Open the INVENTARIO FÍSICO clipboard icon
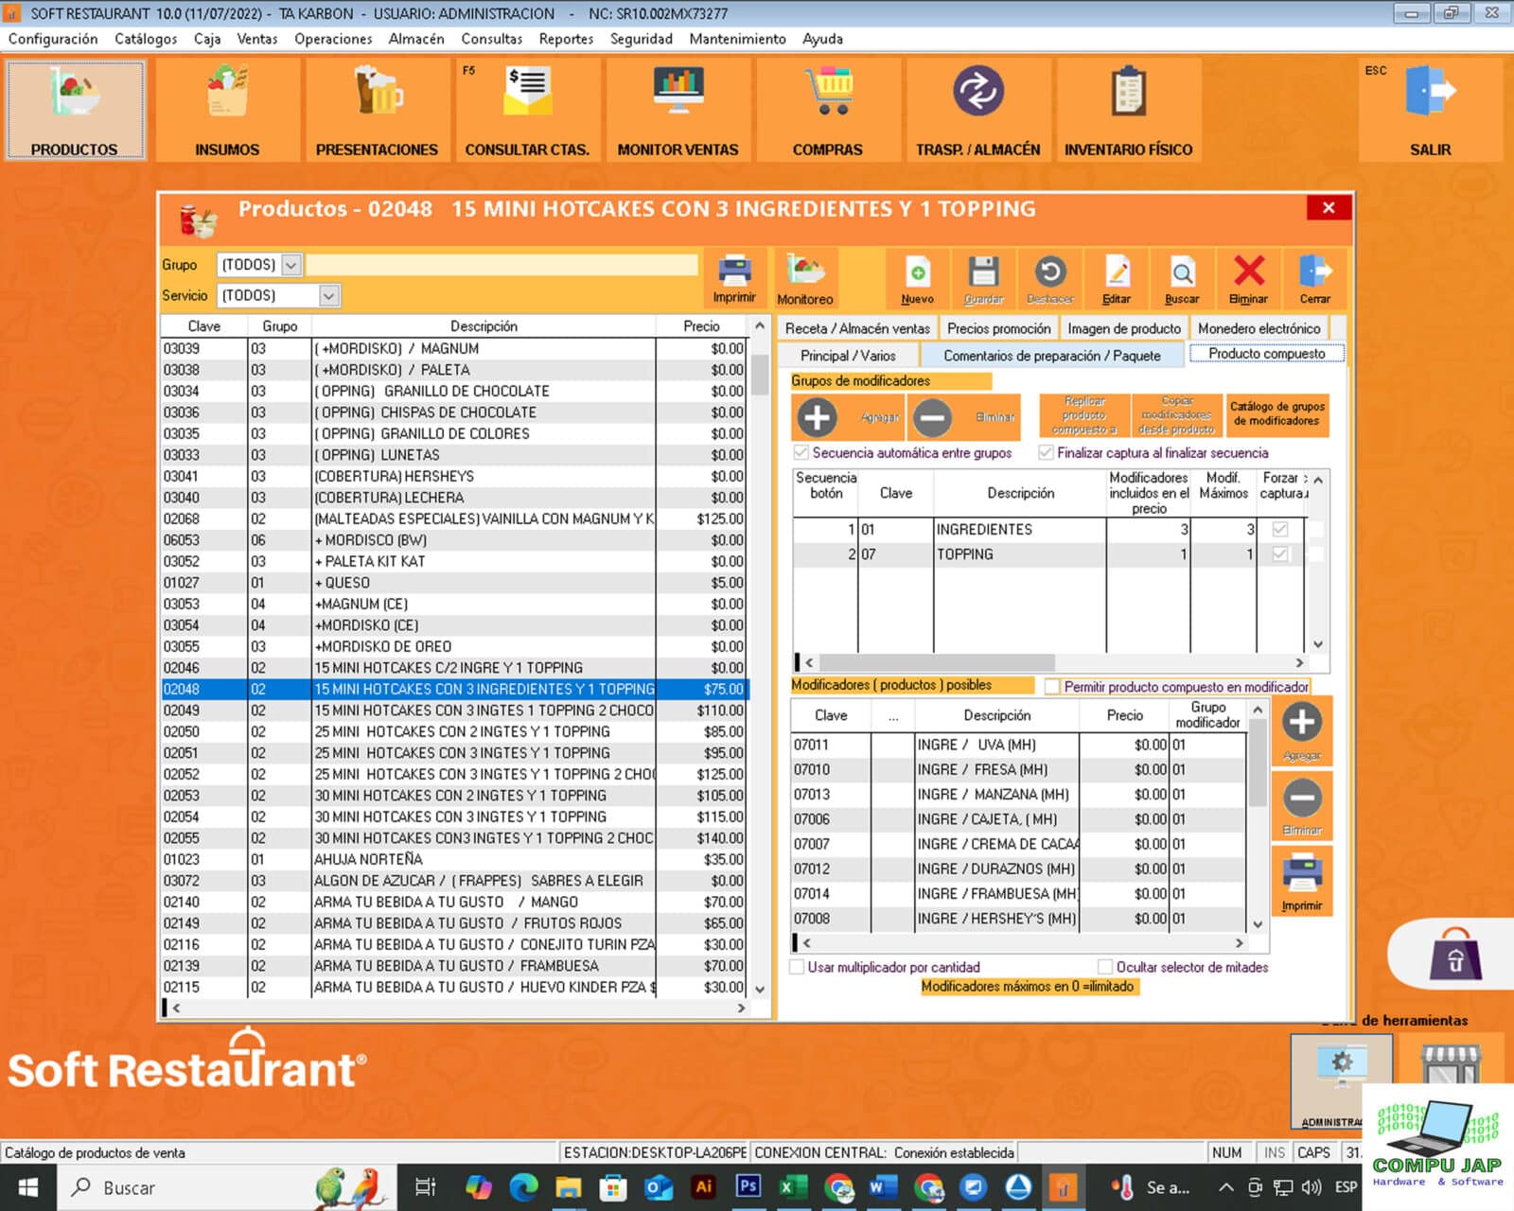This screenshot has width=1514, height=1211. [x=1128, y=109]
